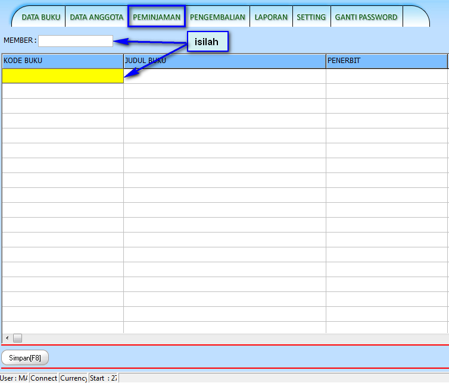Screen dimensions: 449x383
Task: Select the first row JUDUL BUKU cell
Action: pyautogui.click(x=224, y=76)
